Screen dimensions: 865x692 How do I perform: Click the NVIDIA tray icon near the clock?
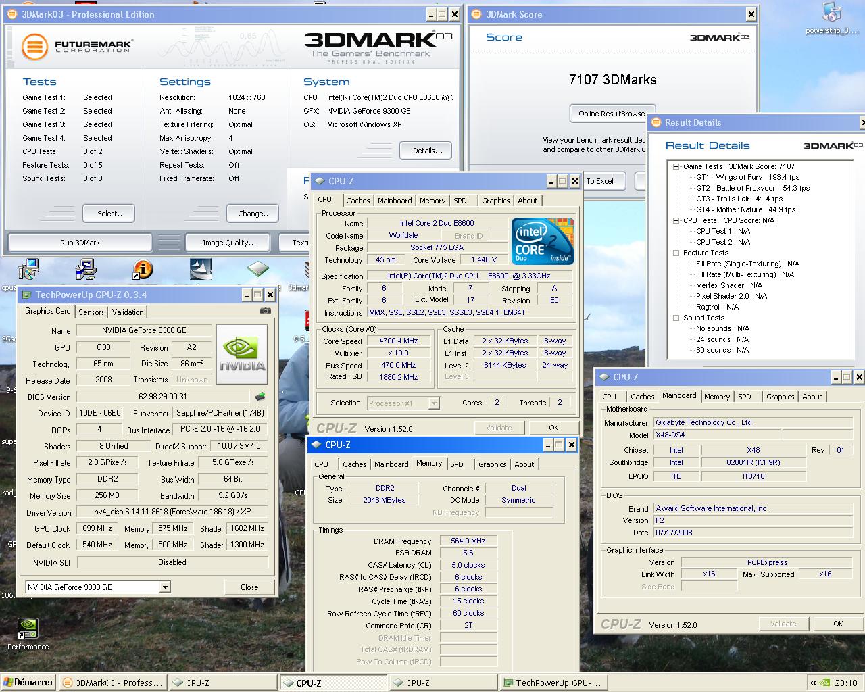coord(824,683)
